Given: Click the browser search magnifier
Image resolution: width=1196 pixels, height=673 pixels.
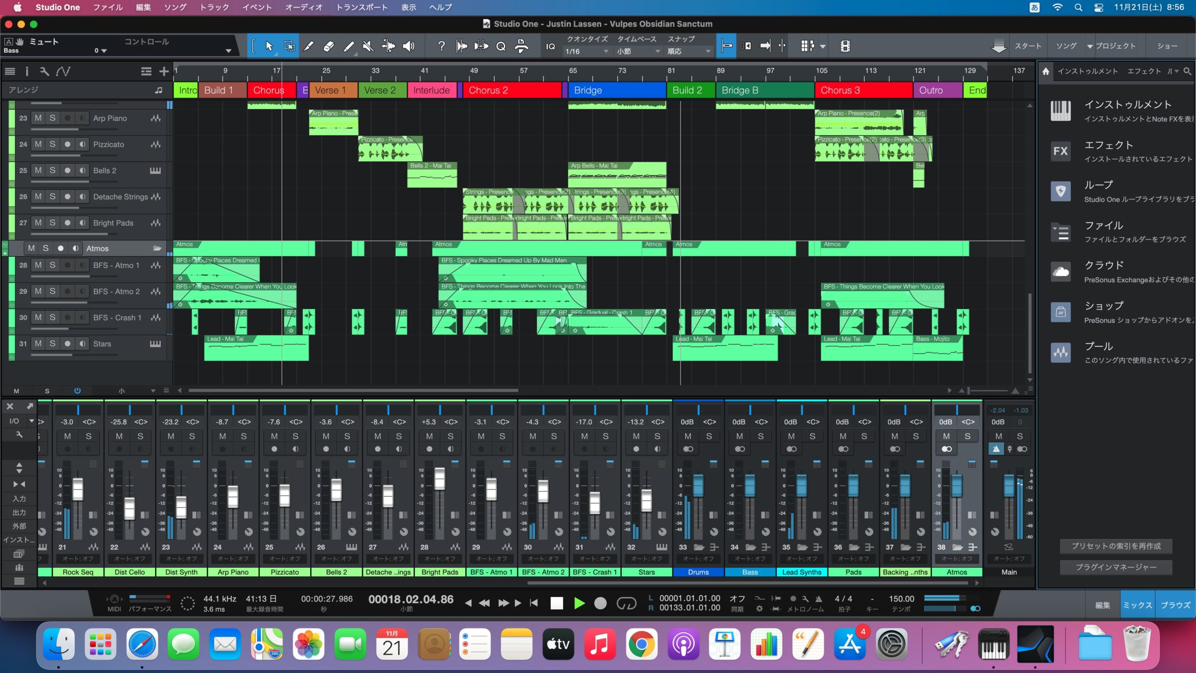Looking at the screenshot, I should (x=1187, y=71).
